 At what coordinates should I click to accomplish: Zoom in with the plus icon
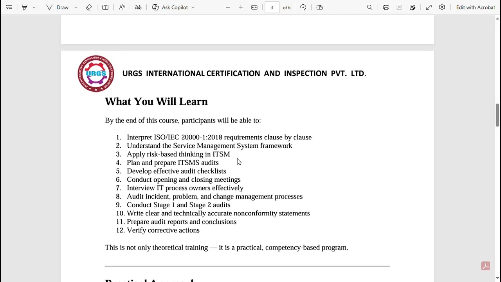241,7
